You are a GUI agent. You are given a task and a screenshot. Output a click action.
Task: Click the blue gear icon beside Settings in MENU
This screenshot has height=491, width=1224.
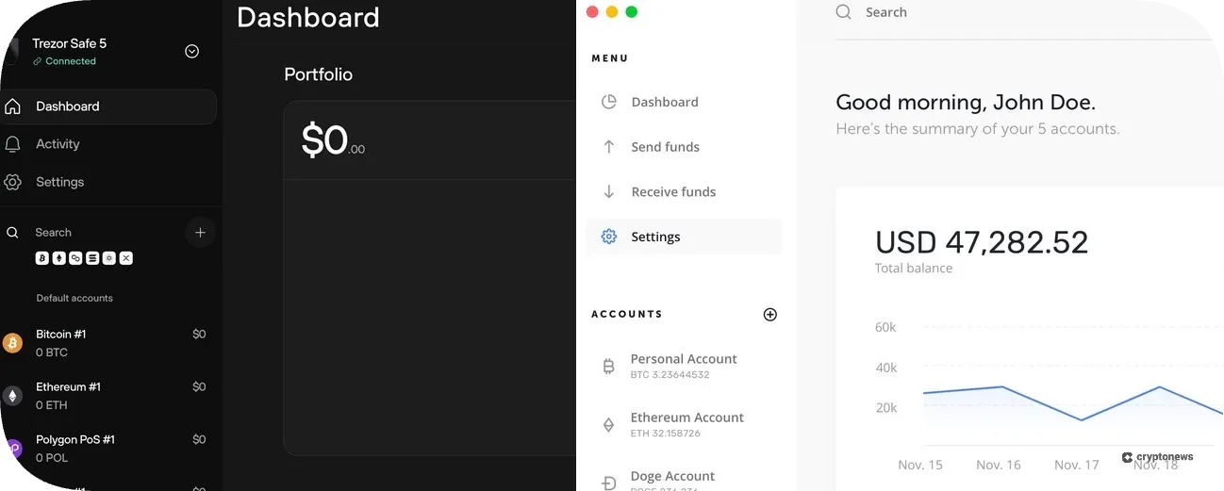[x=609, y=237]
